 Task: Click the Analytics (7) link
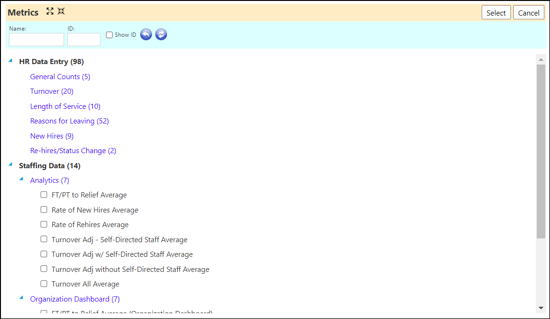49,180
